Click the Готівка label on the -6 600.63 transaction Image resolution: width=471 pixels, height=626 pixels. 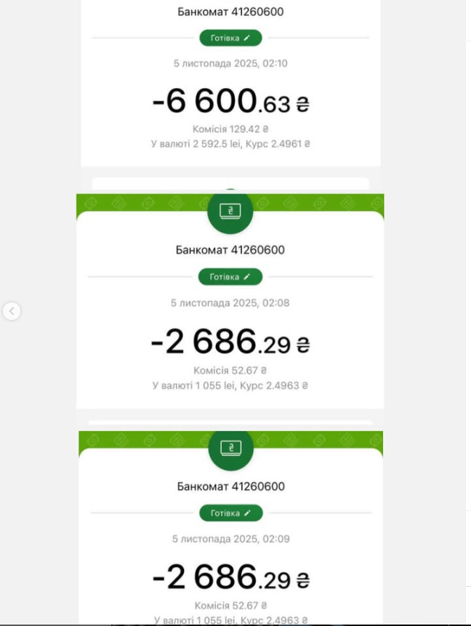coord(225,37)
